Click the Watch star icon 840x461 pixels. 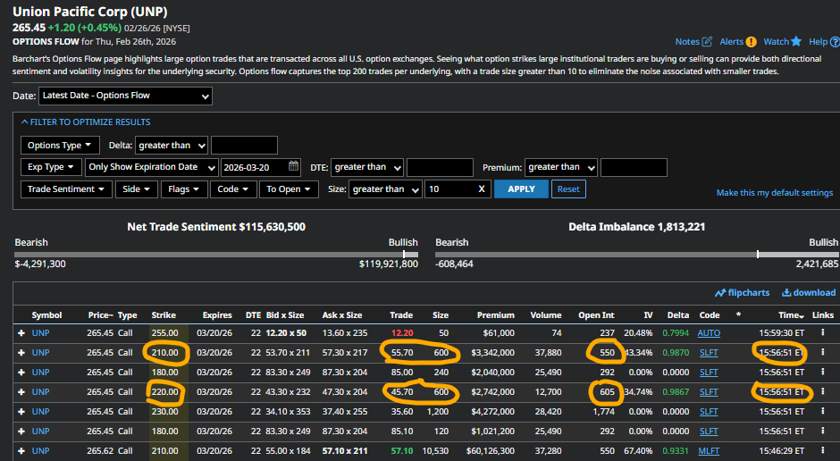(795, 42)
